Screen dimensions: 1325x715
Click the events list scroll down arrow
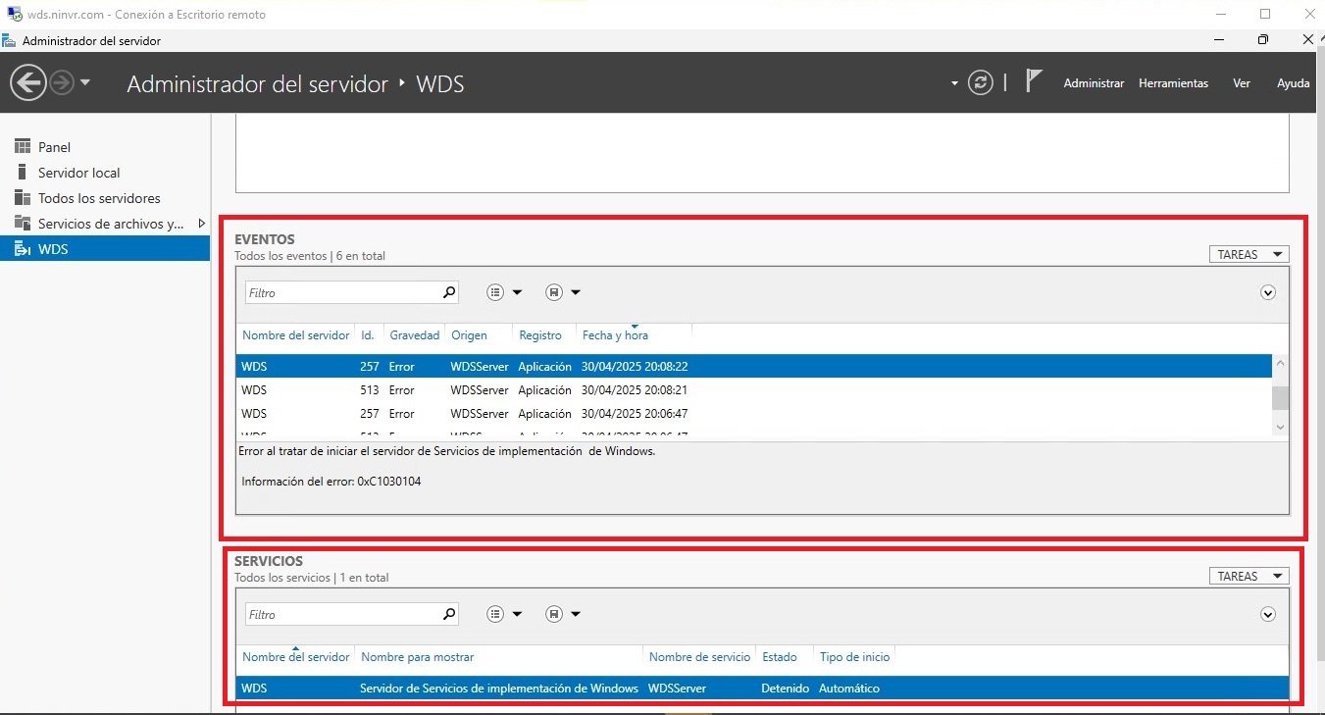coord(1280,427)
